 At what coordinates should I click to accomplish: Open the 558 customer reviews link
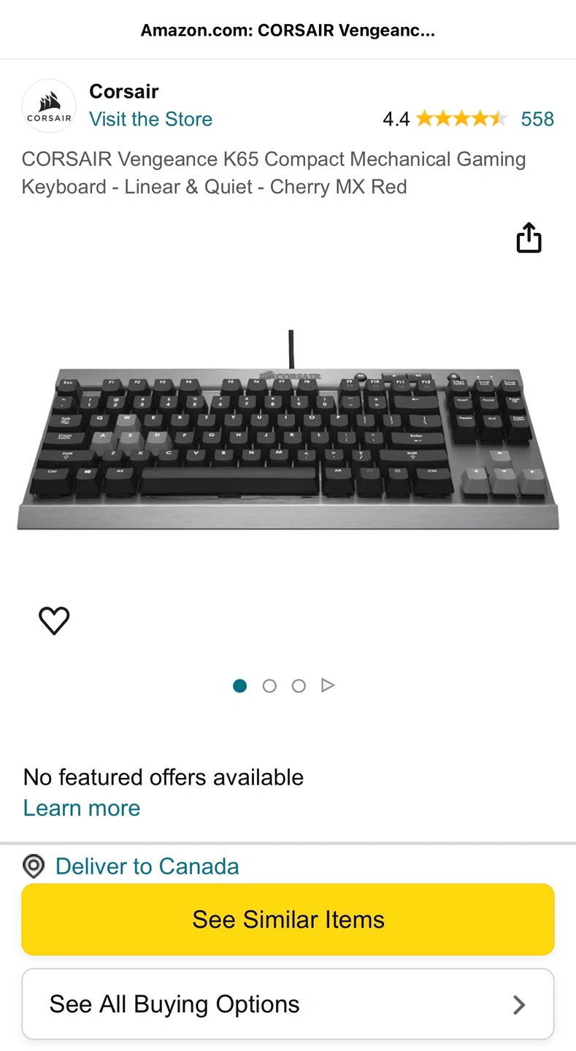(537, 119)
